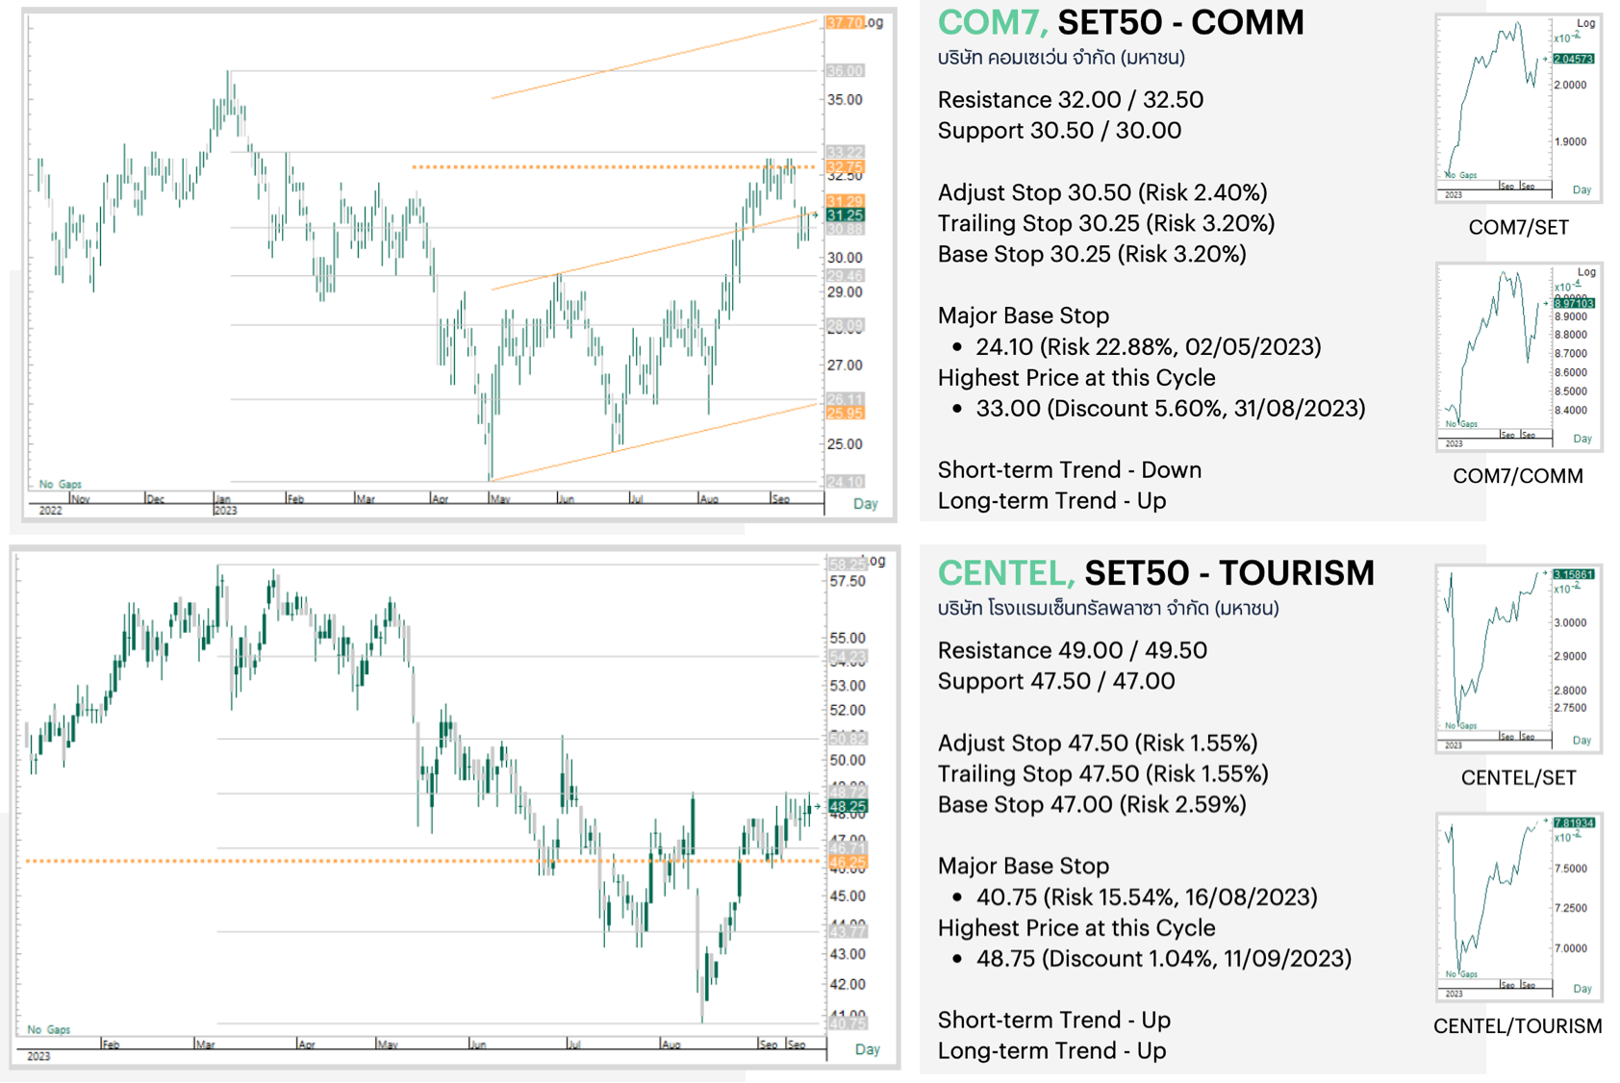The image size is (1620, 1083).
Task: Open the CENTEL/TOURISM relative strength thumbnail chart
Action: point(1518,907)
